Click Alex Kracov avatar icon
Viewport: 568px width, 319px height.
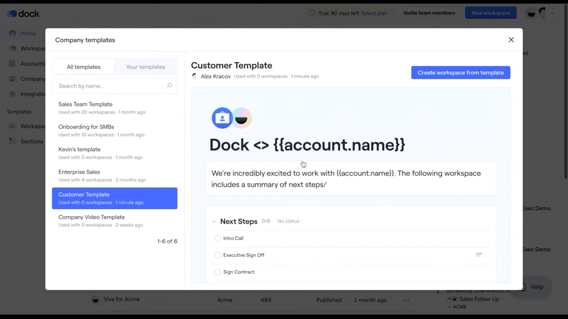[195, 76]
